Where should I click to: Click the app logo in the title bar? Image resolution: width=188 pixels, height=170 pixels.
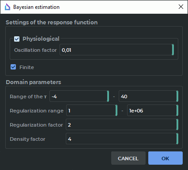pos(8,7)
